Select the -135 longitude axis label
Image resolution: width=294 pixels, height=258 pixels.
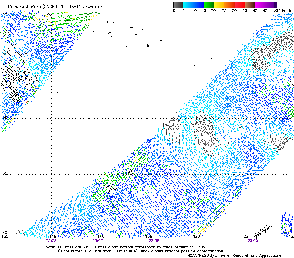tap(147, 237)
